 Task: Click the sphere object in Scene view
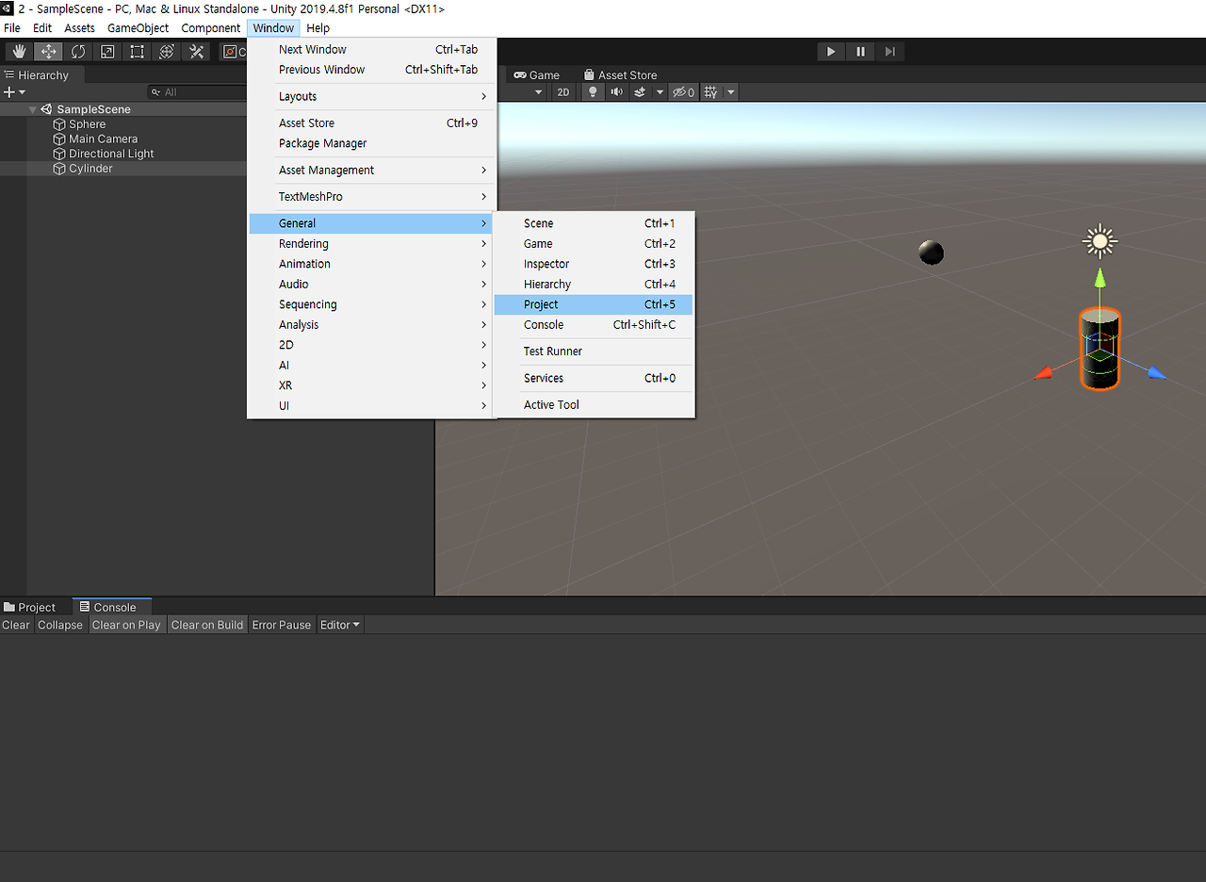click(x=931, y=253)
